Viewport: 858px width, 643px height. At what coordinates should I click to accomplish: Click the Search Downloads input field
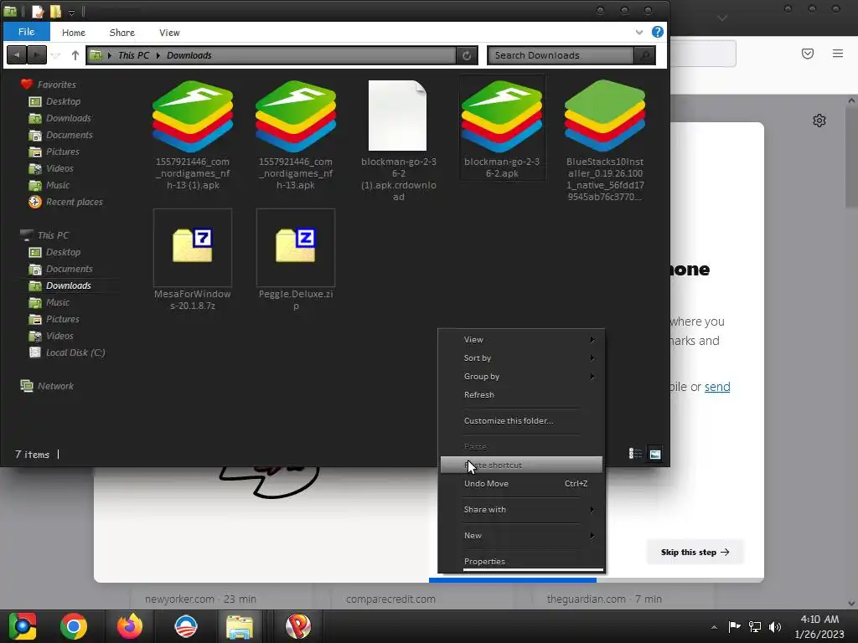561,55
